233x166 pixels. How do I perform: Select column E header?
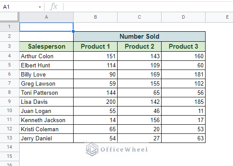219,17
